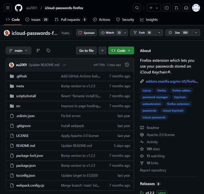The width and height of the screenshot is (204, 194).
Task: Open the src folder
Action: tap(18, 106)
